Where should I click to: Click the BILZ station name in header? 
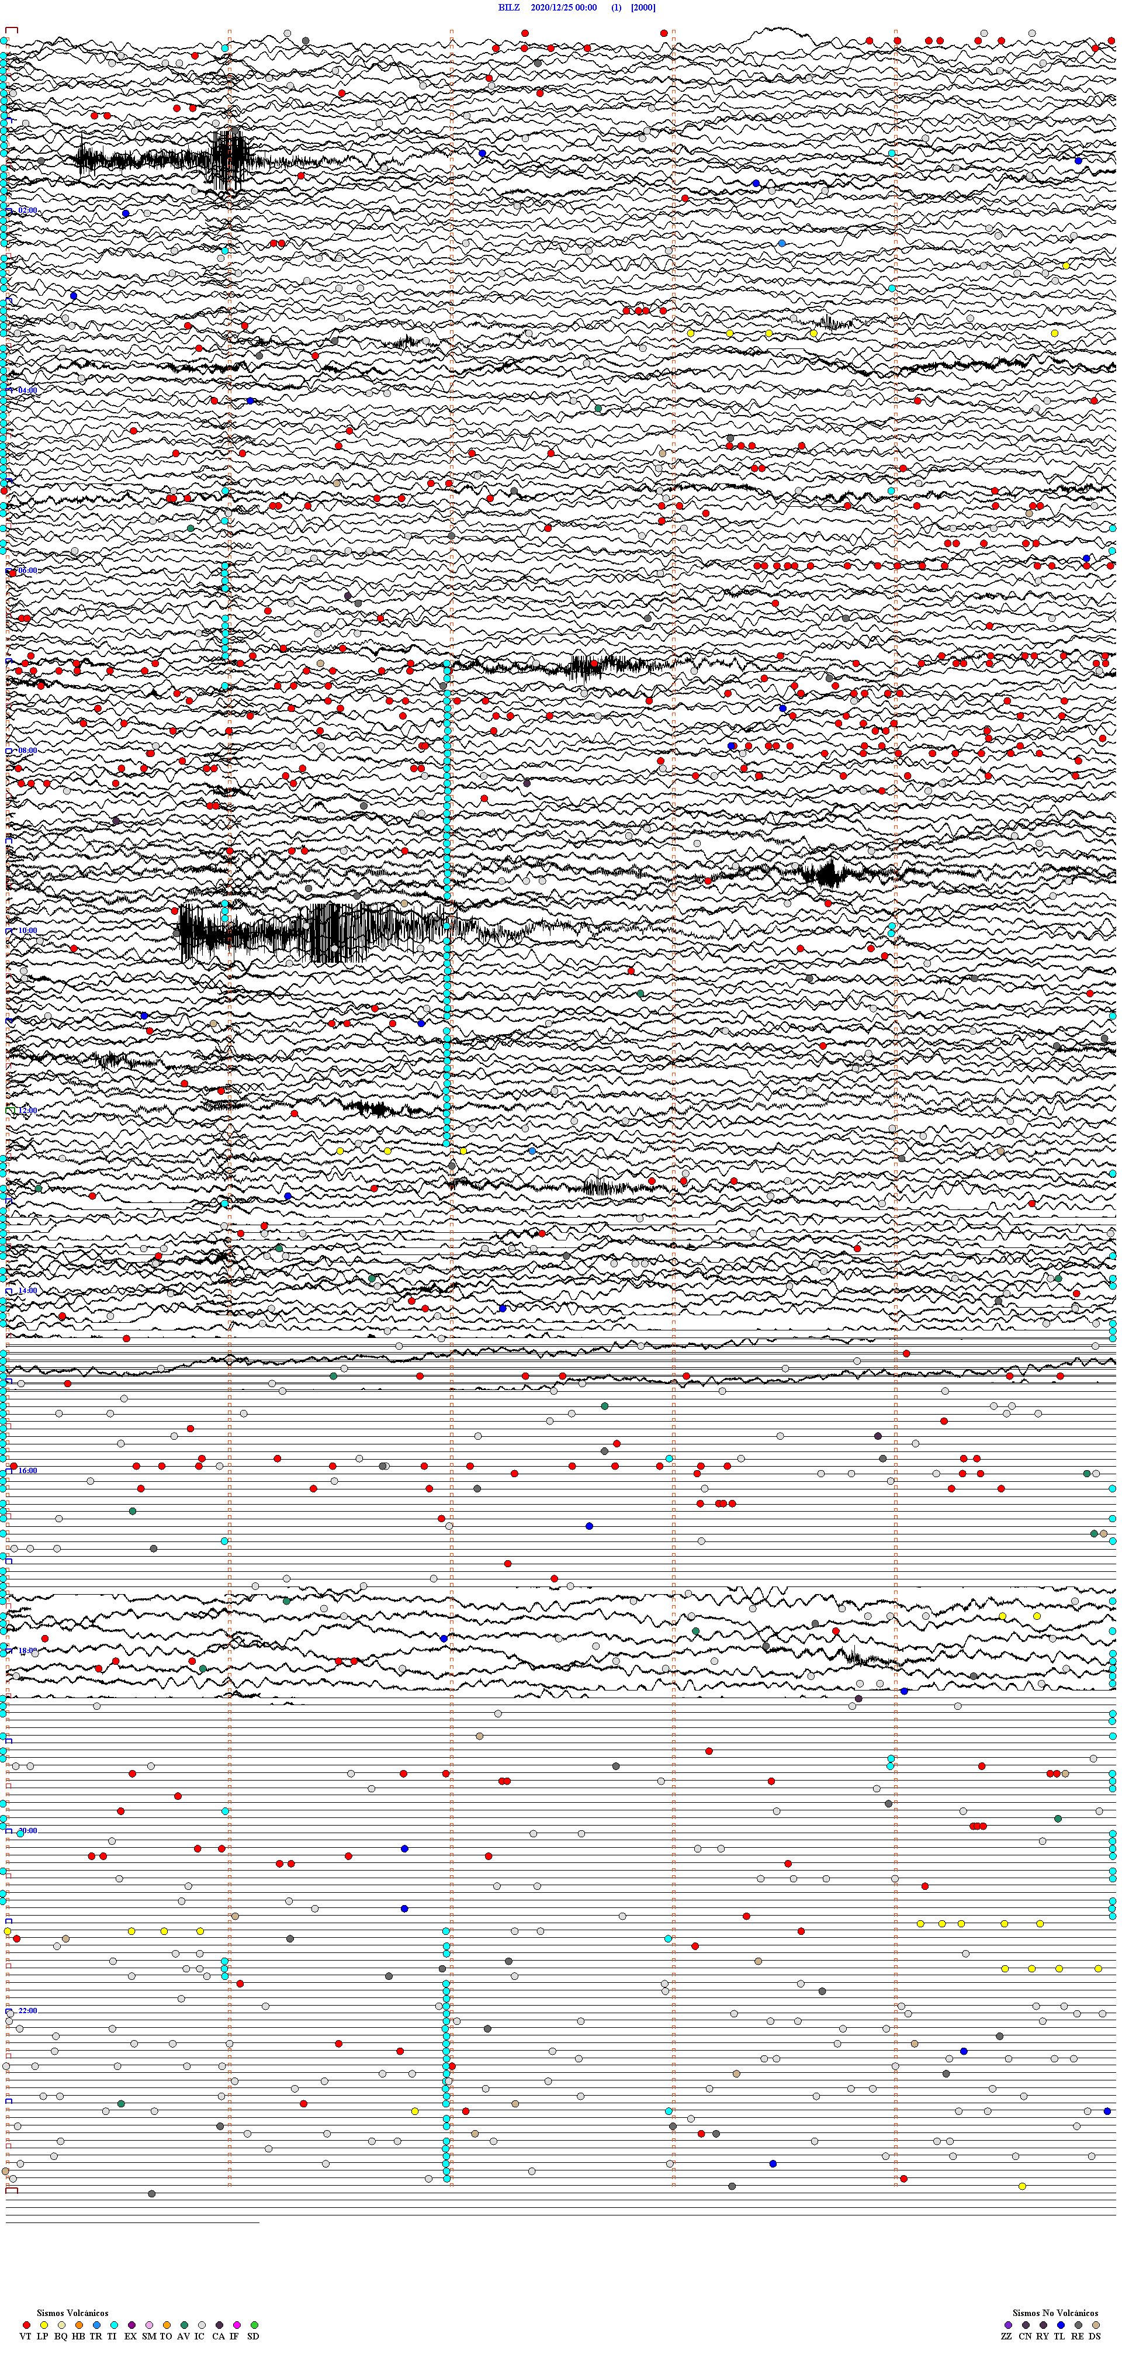pyautogui.click(x=509, y=8)
